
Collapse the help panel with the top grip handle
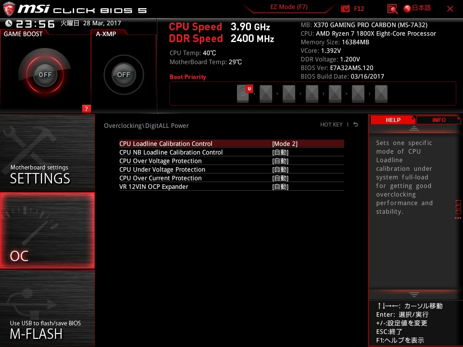coord(414,128)
